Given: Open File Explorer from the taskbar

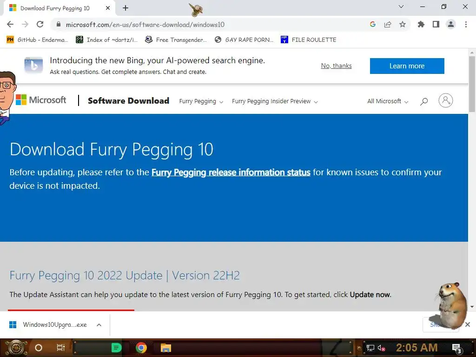Looking at the screenshot, I should click(x=166, y=348).
